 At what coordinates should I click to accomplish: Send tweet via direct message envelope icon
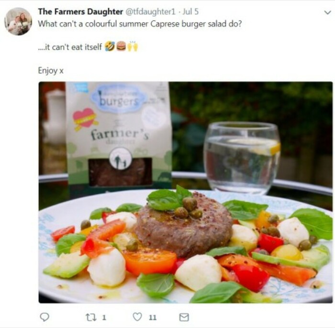click(x=184, y=317)
